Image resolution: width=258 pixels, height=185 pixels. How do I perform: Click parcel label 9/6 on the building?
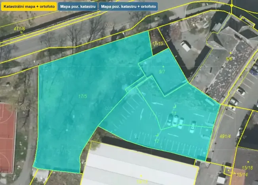click(x=229, y=59)
